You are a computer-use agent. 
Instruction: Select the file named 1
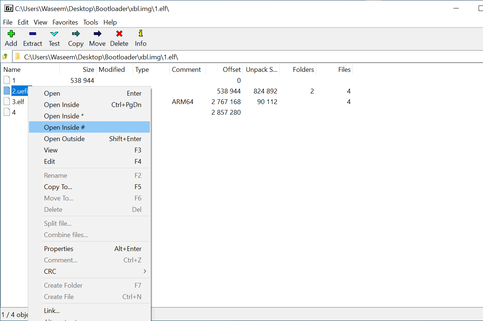click(x=14, y=81)
